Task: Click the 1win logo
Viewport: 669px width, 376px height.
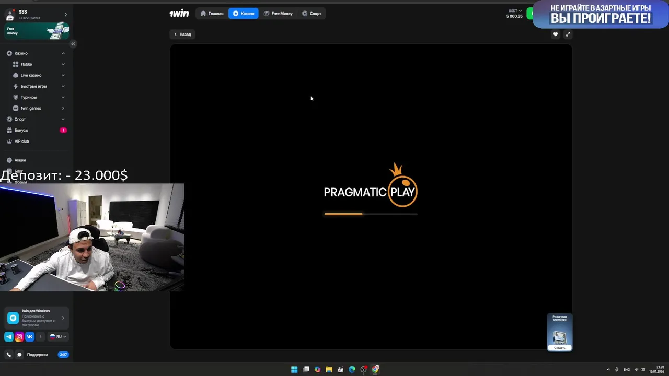Action: coord(179,14)
